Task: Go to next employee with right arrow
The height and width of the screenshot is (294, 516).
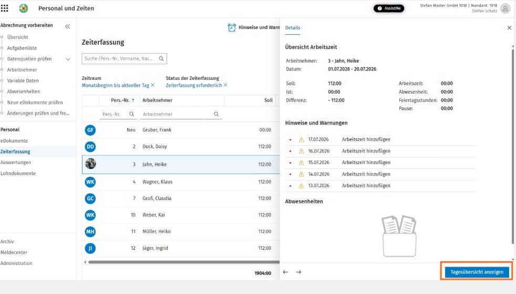Action: (x=298, y=272)
